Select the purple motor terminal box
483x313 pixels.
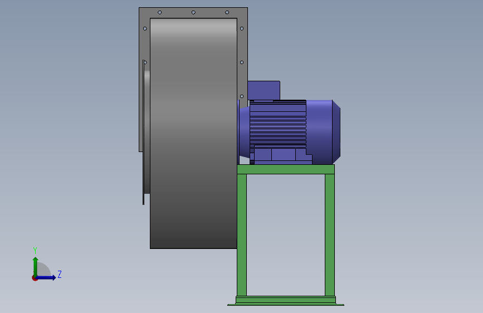pyautogui.click(x=264, y=90)
